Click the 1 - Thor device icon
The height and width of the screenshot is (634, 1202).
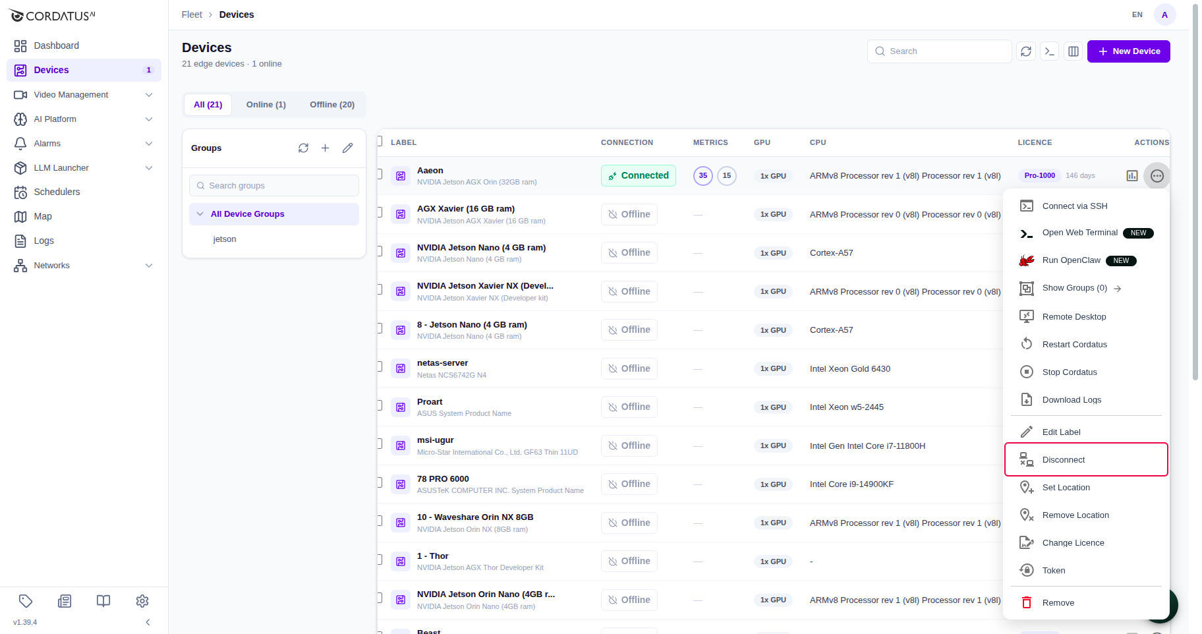click(401, 562)
